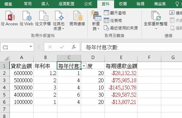The width and height of the screenshot is (182, 118).
Task: Open Insert Function fx button
Action: click(74, 47)
